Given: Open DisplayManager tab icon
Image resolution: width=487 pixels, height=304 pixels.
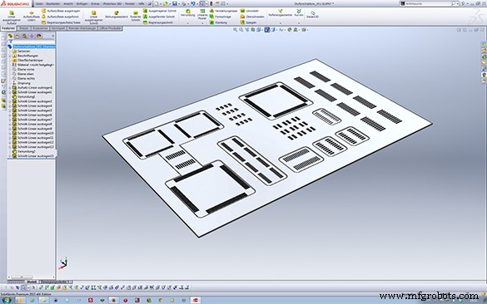Looking at the screenshot, I should pyautogui.click(x=39, y=37).
